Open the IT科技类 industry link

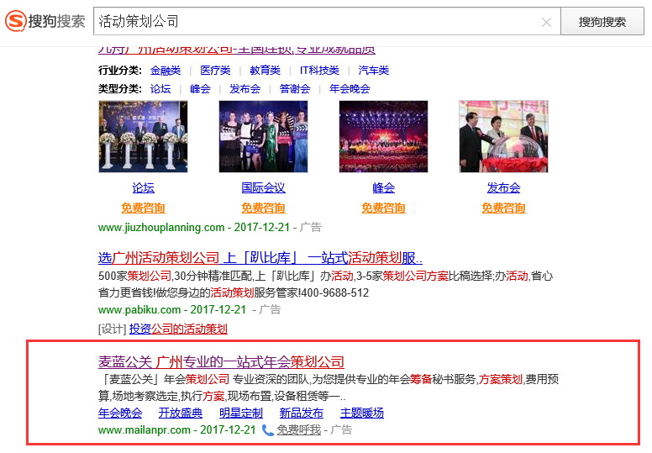coord(319,71)
